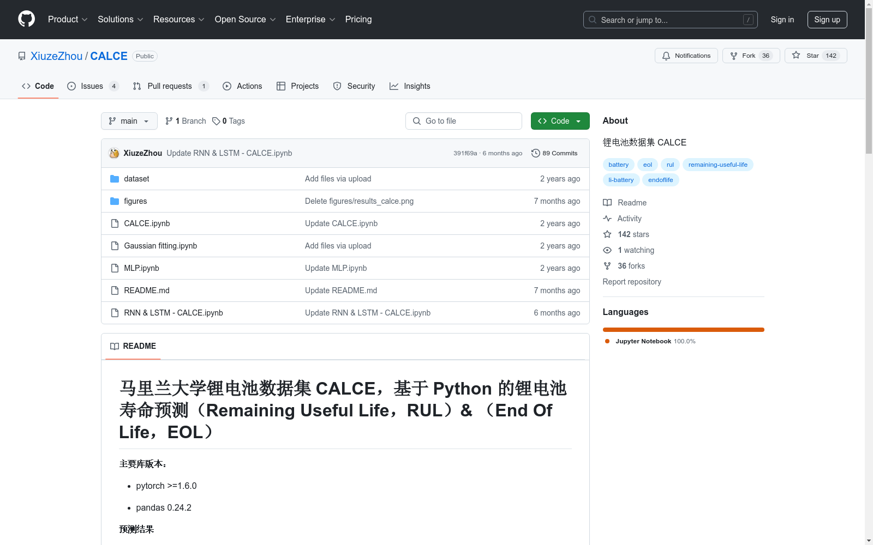Click the Readme book icon in About

click(x=607, y=203)
